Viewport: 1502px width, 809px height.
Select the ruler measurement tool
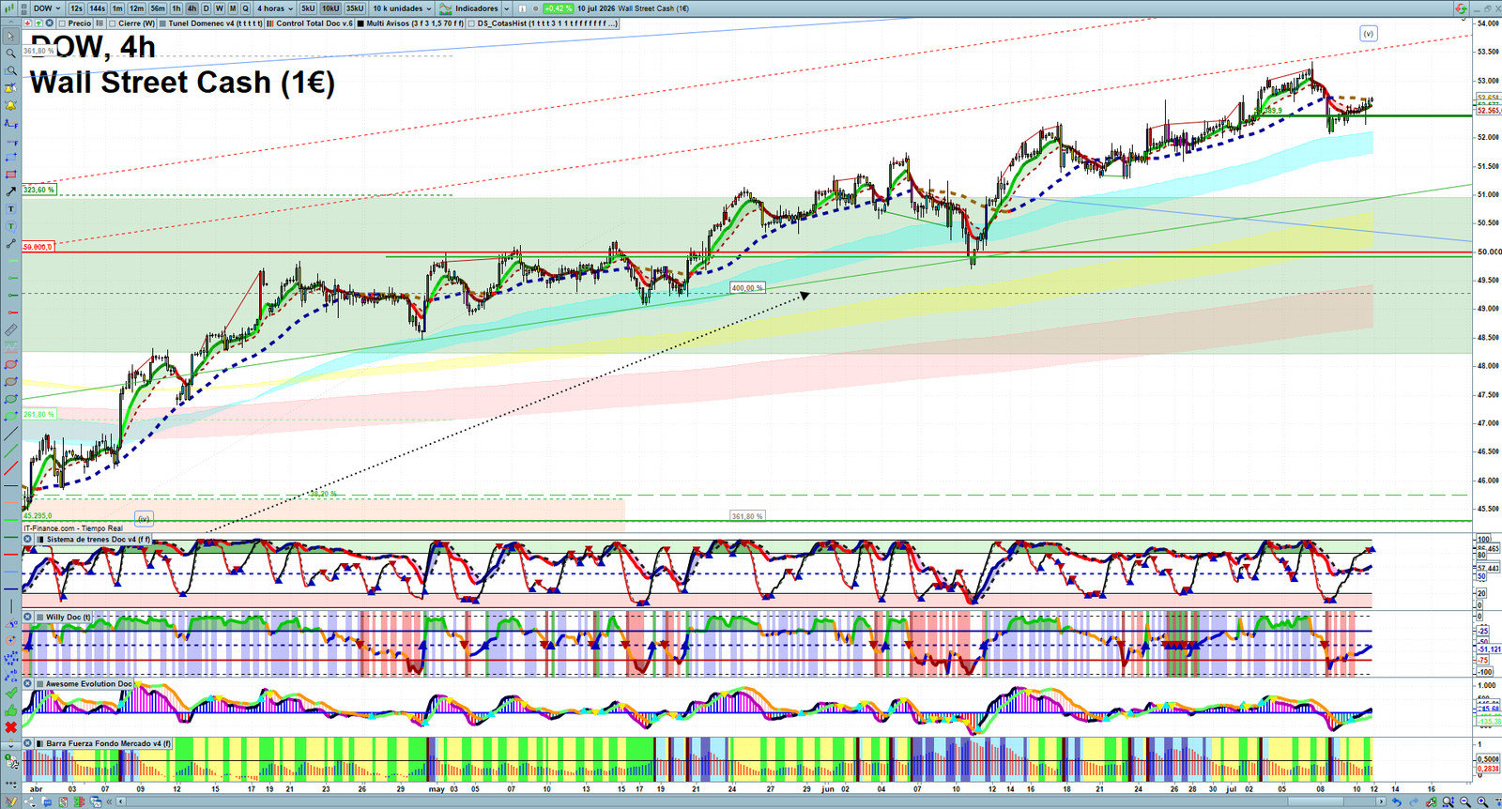(11, 330)
